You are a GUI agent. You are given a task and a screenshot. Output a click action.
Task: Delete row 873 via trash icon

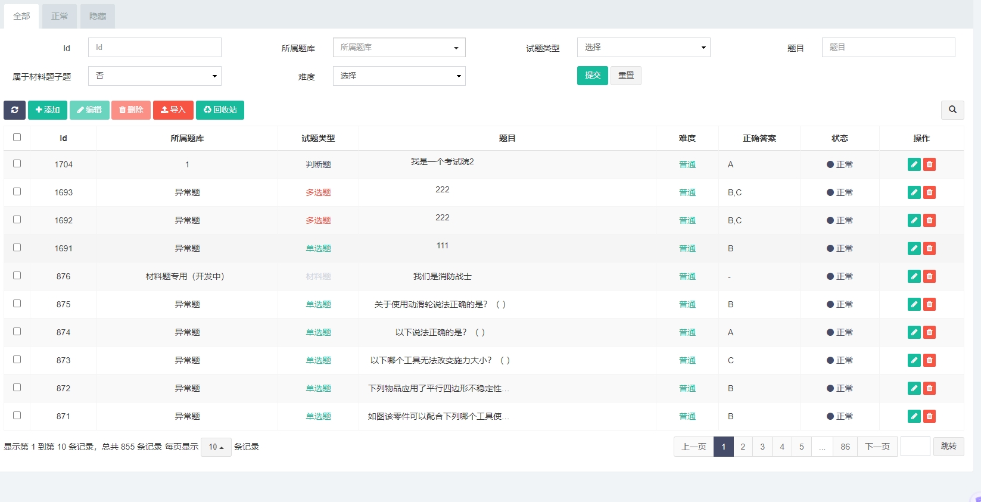point(929,360)
